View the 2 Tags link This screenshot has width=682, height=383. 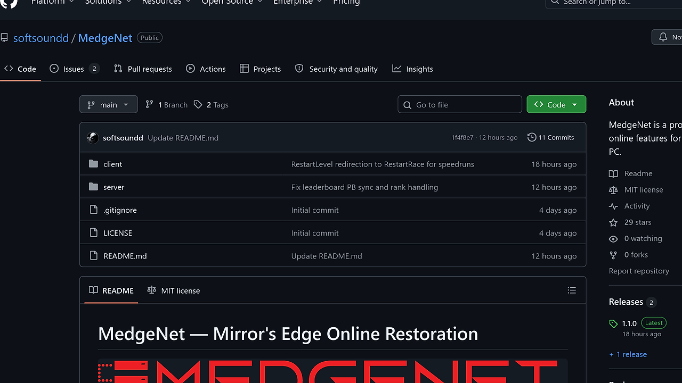pyautogui.click(x=211, y=105)
